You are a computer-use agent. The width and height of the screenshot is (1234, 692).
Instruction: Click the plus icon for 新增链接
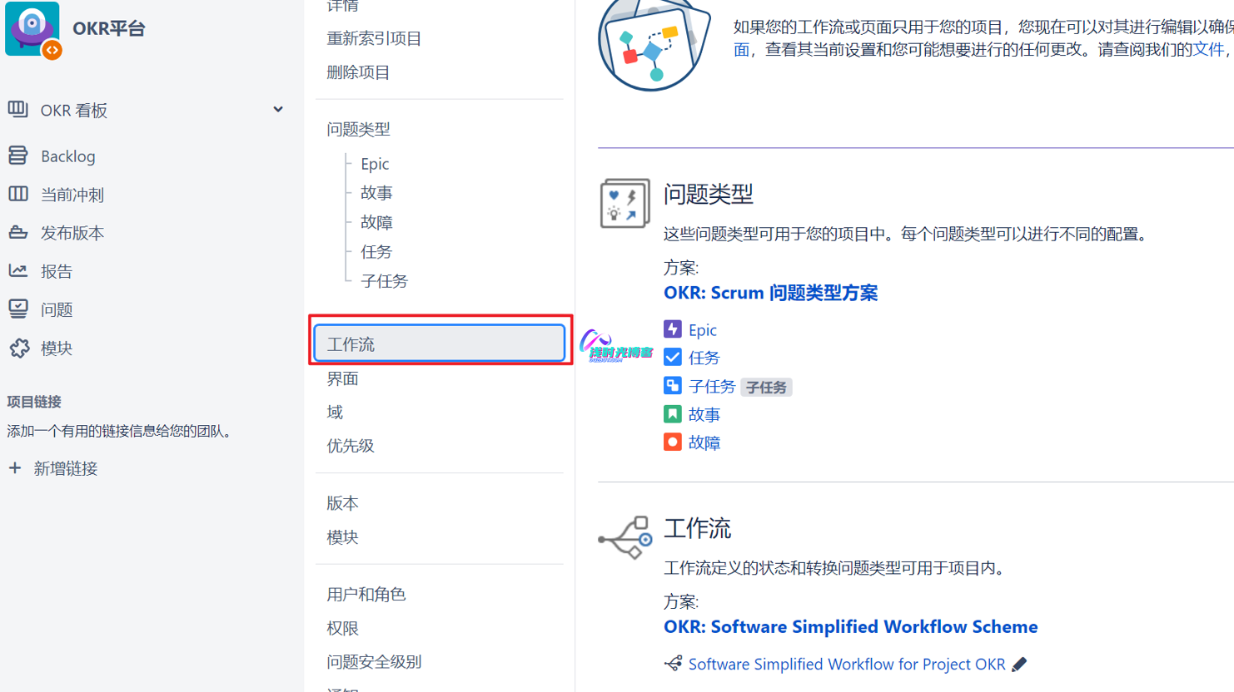click(15, 468)
